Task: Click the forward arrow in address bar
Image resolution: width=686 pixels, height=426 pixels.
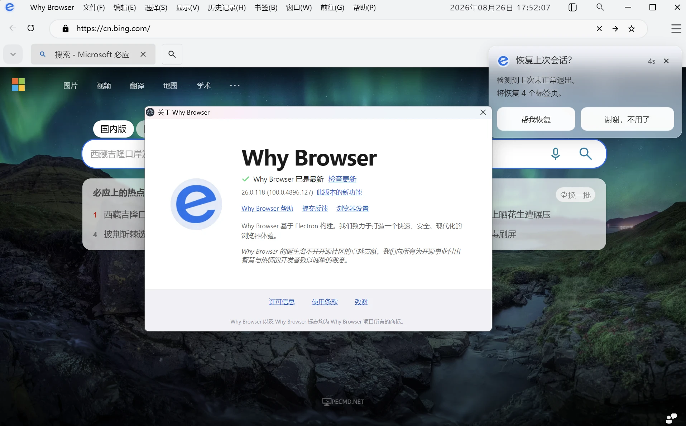Action: 615,29
